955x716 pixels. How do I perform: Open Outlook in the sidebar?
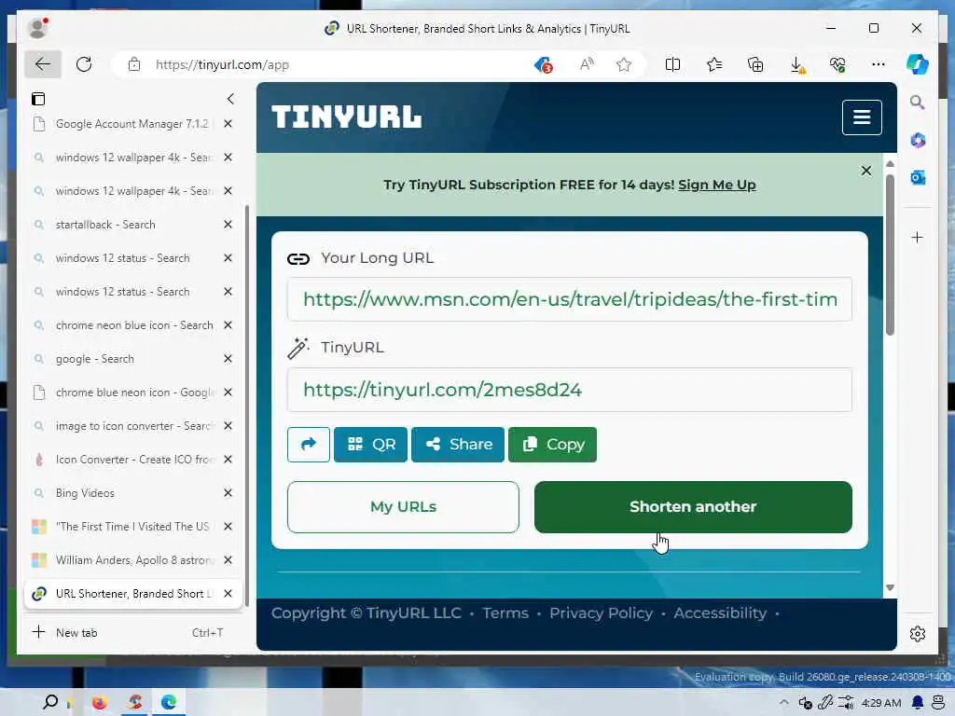[918, 178]
